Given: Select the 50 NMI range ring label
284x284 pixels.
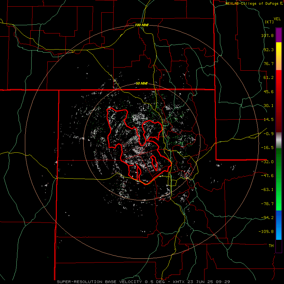Looking at the screenshot, I should (142, 84).
